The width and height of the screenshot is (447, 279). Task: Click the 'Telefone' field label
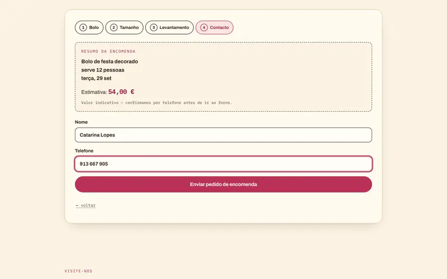click(84, 151)
